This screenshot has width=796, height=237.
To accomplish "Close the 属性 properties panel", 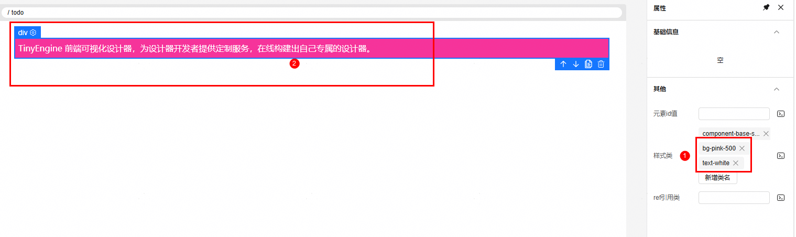I will pyautogui.click(x=781, y=7).
